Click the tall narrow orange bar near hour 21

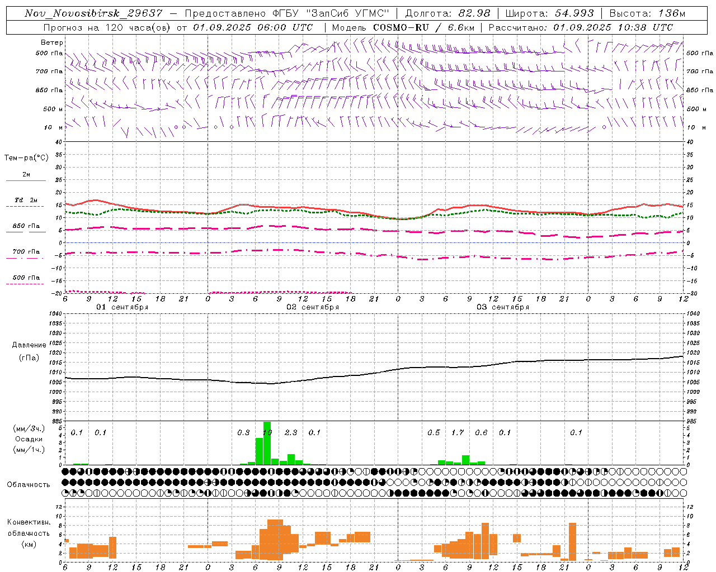tap(572, 541)
